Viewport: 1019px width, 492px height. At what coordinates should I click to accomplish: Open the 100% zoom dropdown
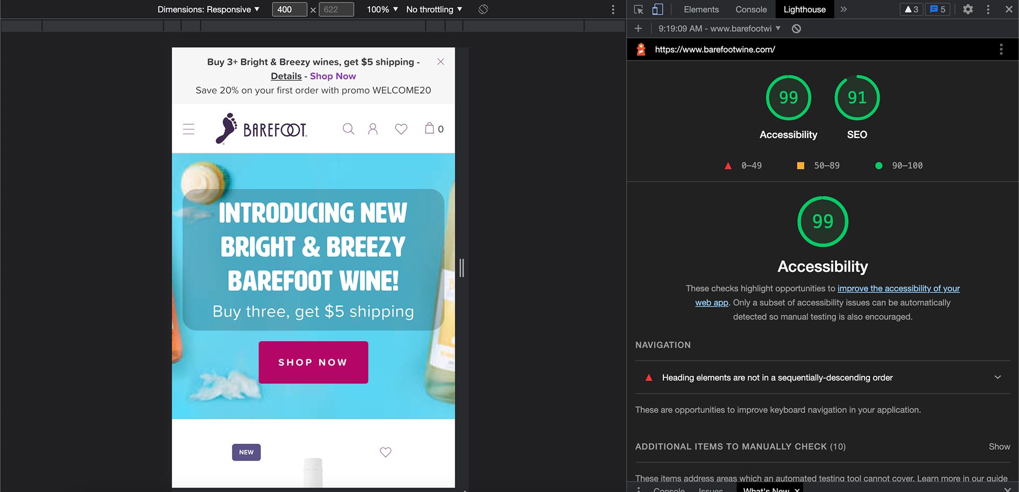tap(382, 10)
